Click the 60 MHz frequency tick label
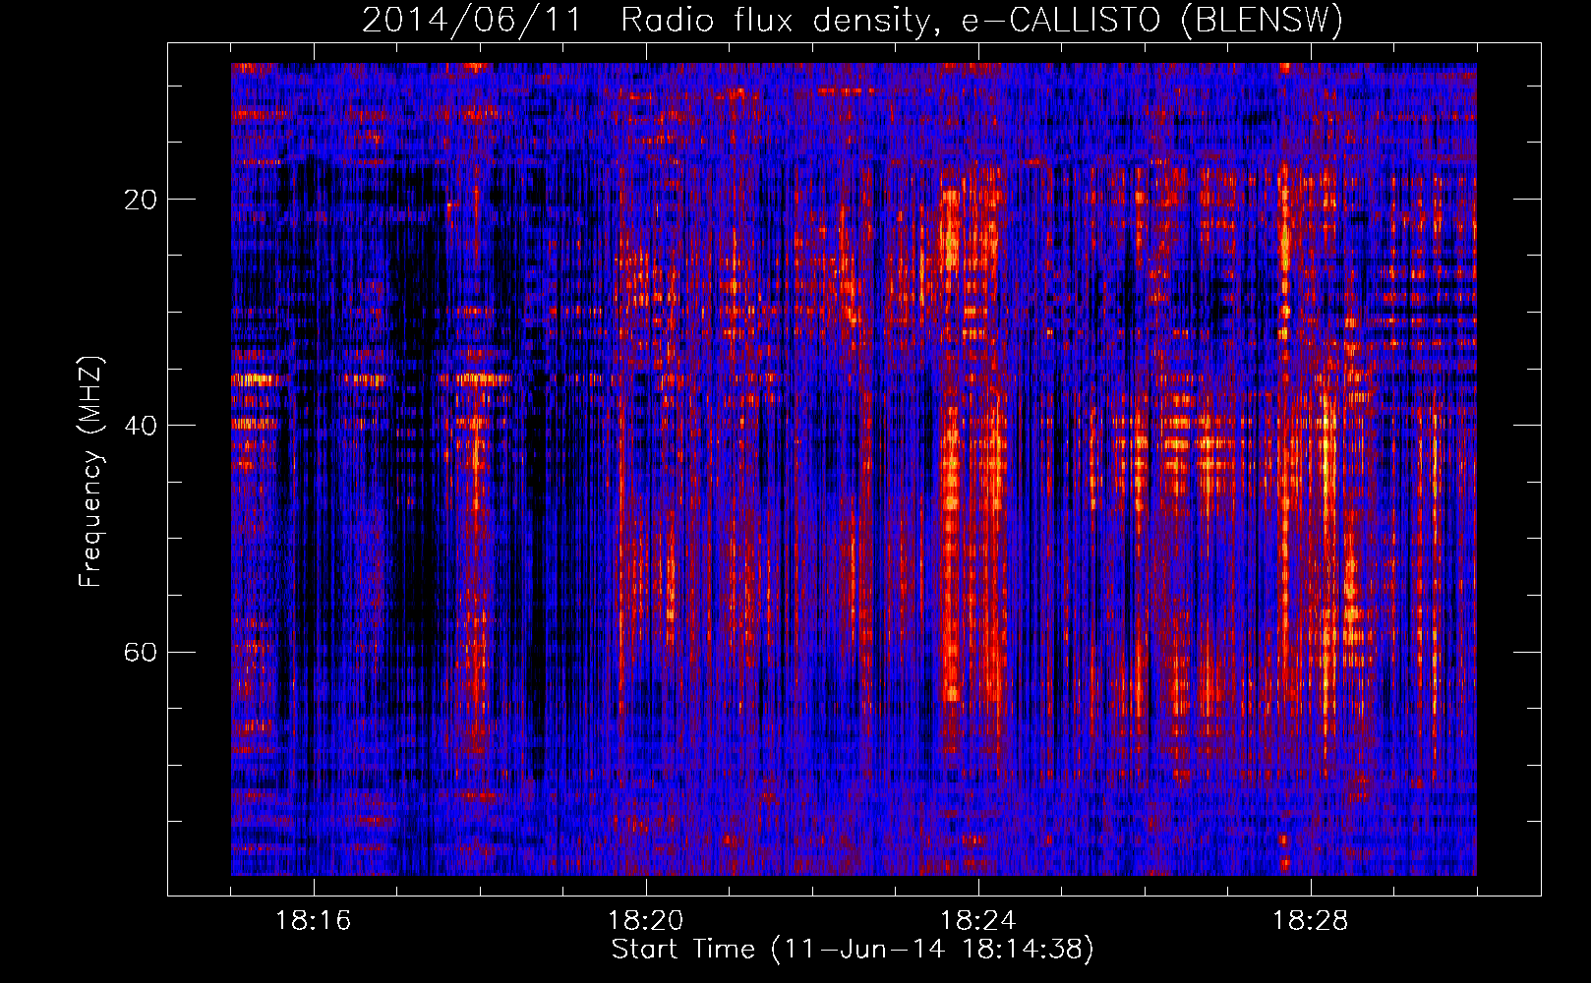The image size is (1591, 983). 141,652
